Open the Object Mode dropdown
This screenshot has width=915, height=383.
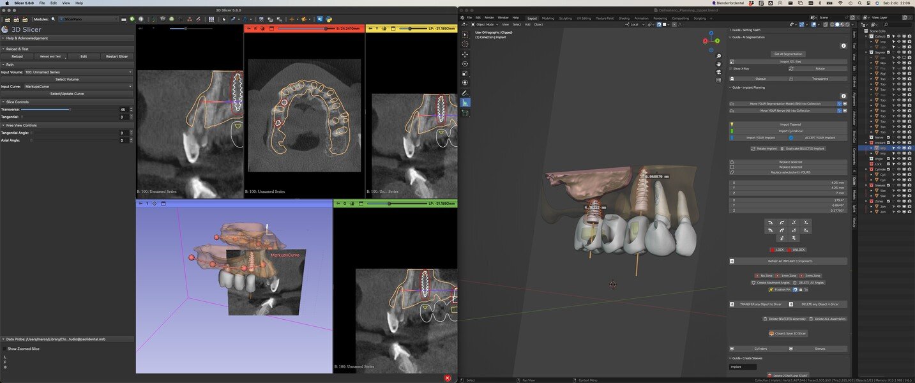coord(483,24)
